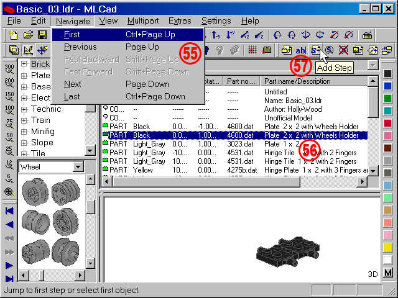Set zoom to 75 percent
The width and height of the screenshot is (398, 298).
9,124
